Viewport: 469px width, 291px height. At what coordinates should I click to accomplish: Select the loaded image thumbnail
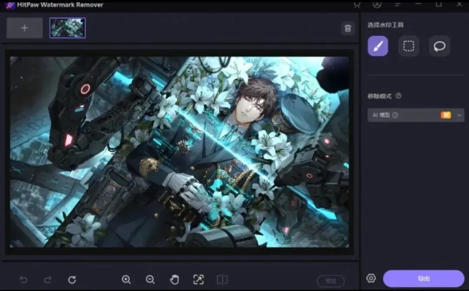point(68,28)
